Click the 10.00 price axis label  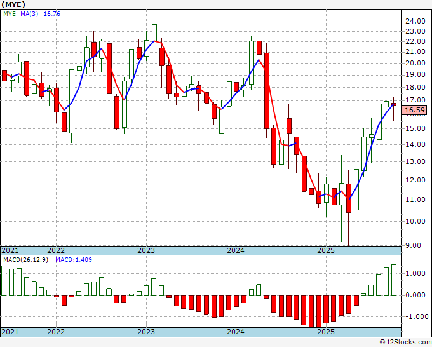coord(415,221)
